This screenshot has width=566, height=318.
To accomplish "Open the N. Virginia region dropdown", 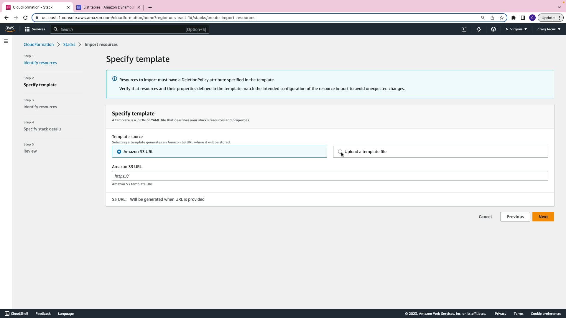I will 516,29.
